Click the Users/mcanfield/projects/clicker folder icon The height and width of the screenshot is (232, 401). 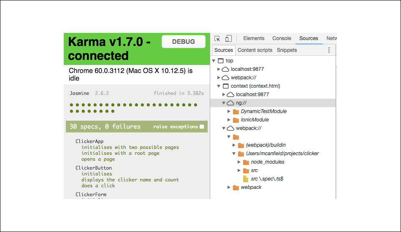point(241,154)
